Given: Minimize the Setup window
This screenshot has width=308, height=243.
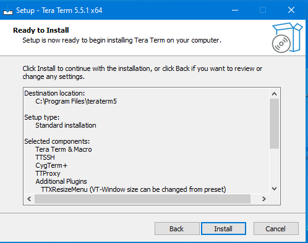Looking at the screenshot, I should (235, 10).
